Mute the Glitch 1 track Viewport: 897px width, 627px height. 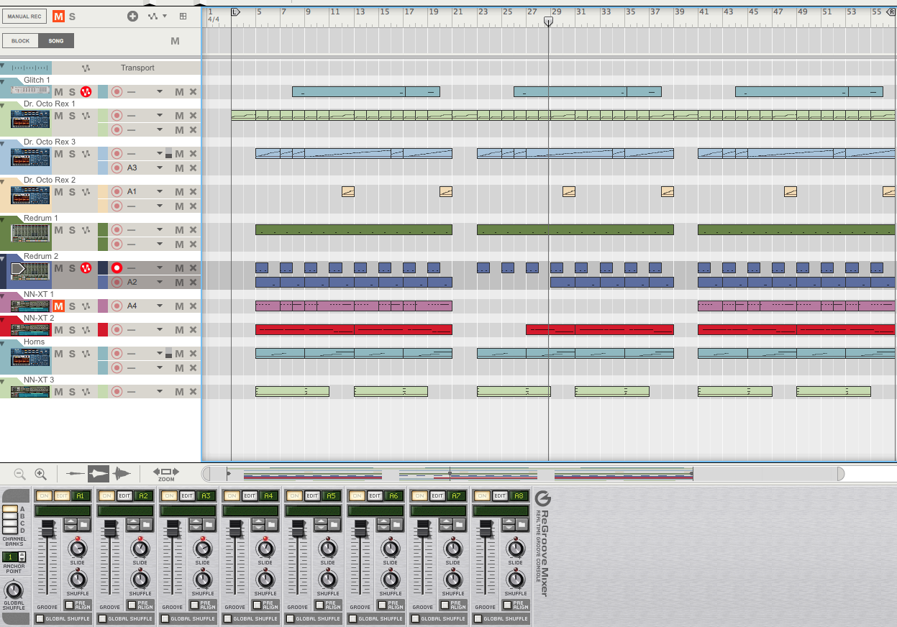point(59,91)
